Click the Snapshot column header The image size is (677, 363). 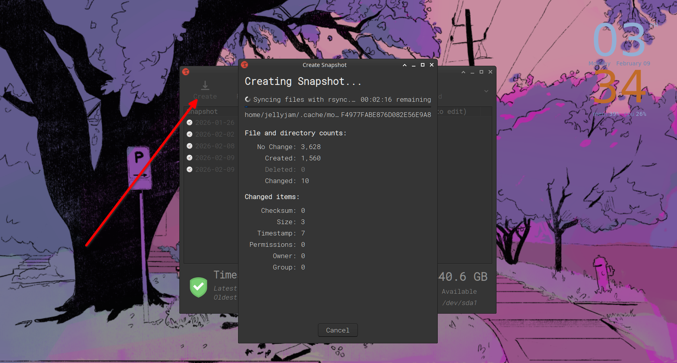point(203,111)
